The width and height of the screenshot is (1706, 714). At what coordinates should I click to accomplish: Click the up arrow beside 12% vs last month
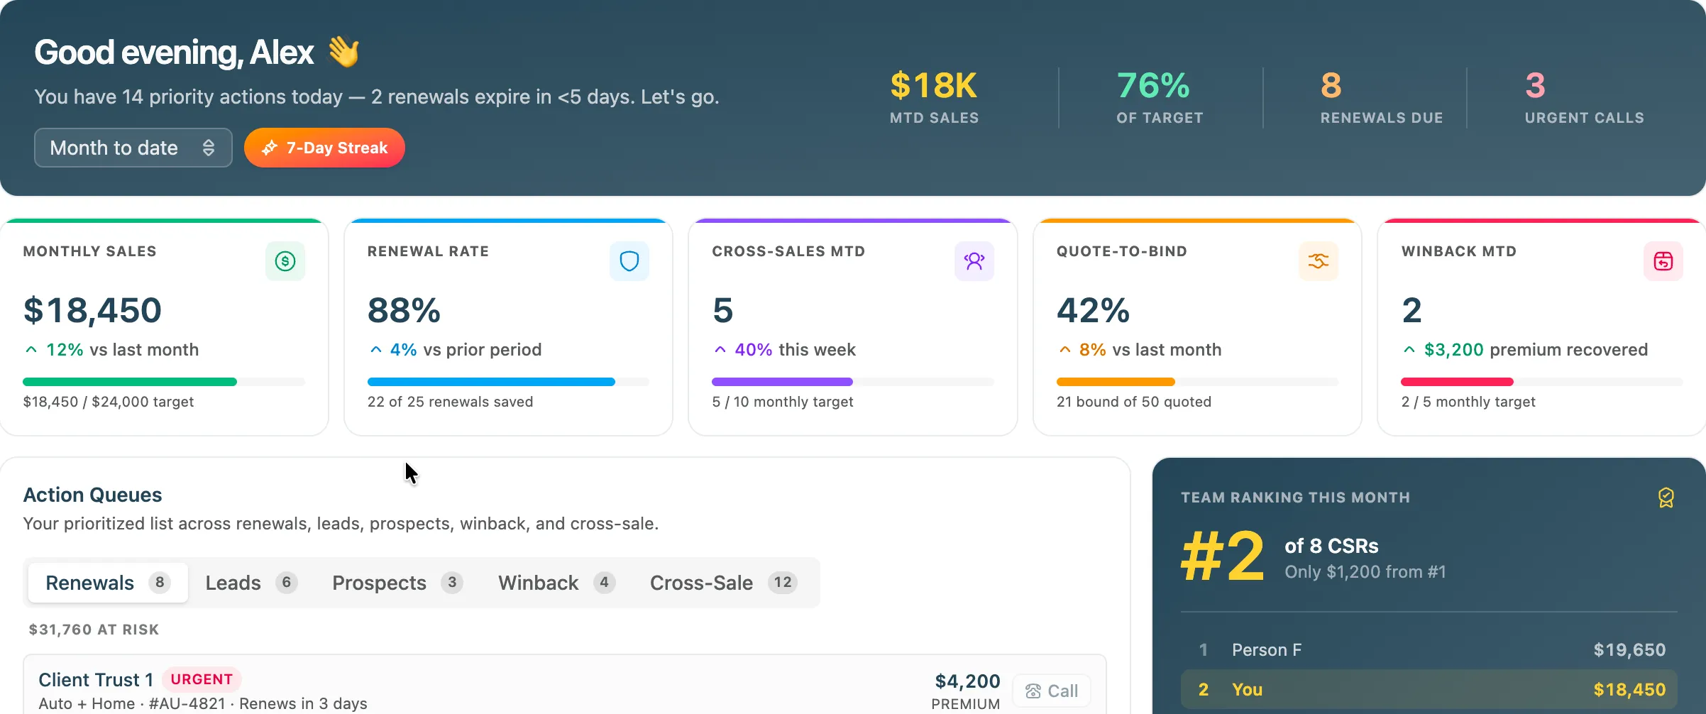click(x=31, y=350)
